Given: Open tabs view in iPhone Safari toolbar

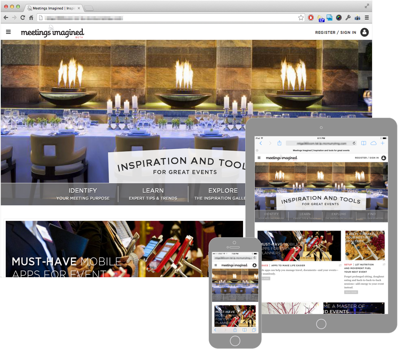Looking at the screenshot, I should click(x=254, y=330).
